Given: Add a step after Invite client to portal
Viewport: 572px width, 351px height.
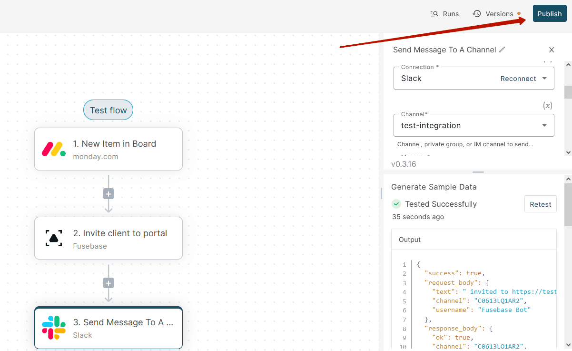Looking at the screenshot, I should coord(108,283).
